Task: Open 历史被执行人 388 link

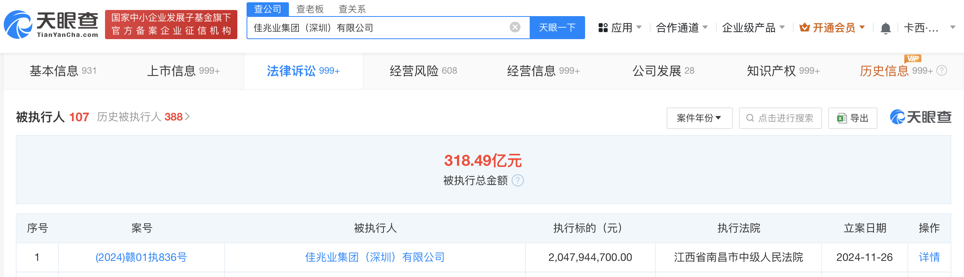Action: point(143,117)
